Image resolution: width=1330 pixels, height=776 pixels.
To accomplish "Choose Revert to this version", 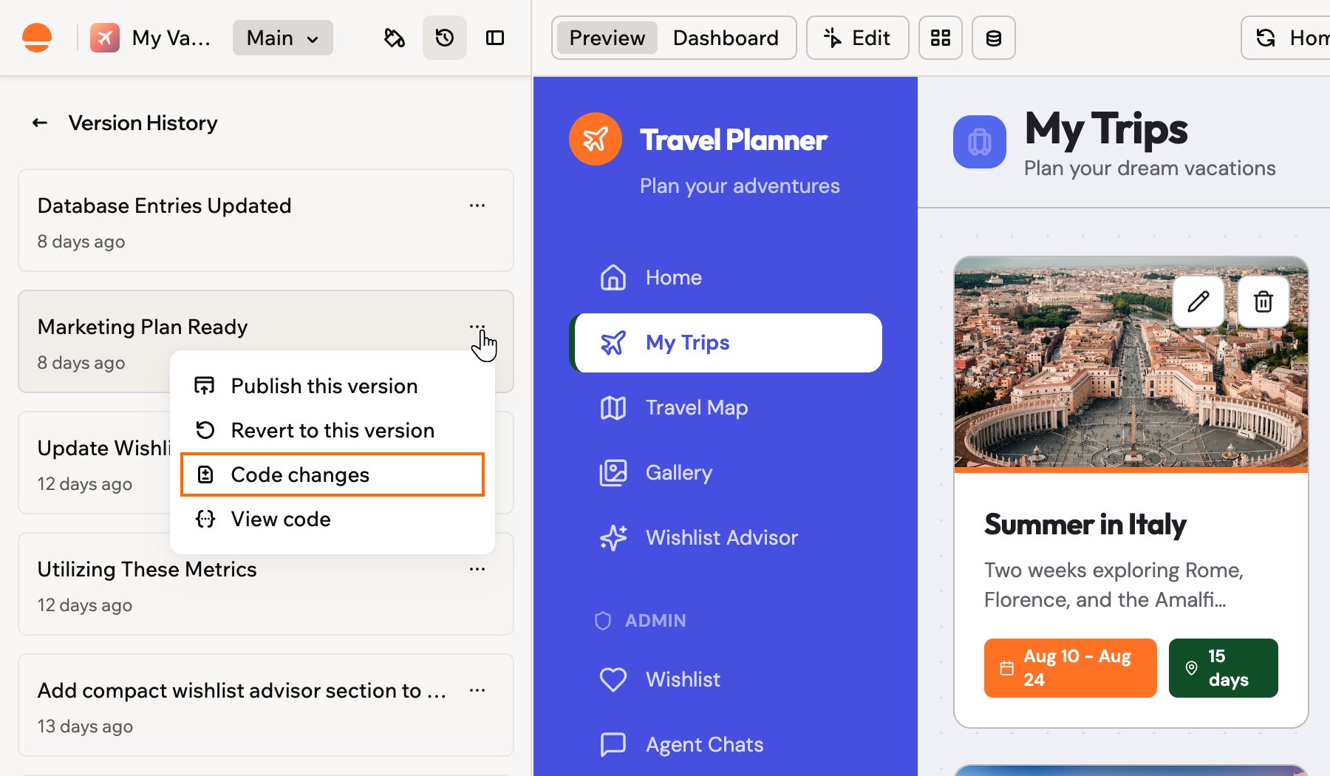I will tap(332, 430).
